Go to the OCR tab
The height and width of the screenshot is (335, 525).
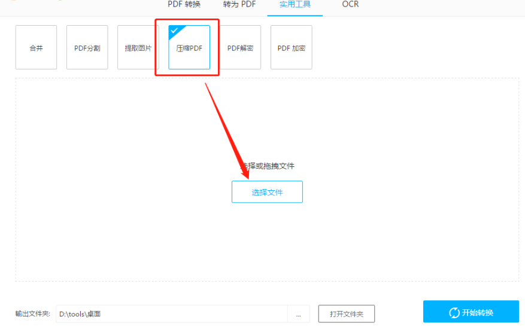(x=350, y=4)
